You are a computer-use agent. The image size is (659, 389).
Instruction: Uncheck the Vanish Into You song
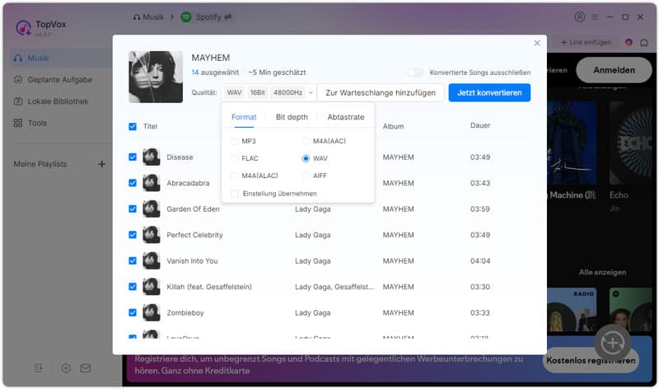[x=133, y=261]
